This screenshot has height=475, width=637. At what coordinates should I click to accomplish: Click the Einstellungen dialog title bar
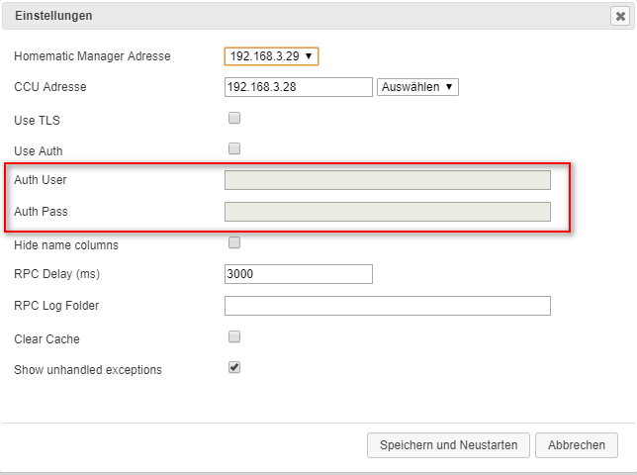pos(297,16)
